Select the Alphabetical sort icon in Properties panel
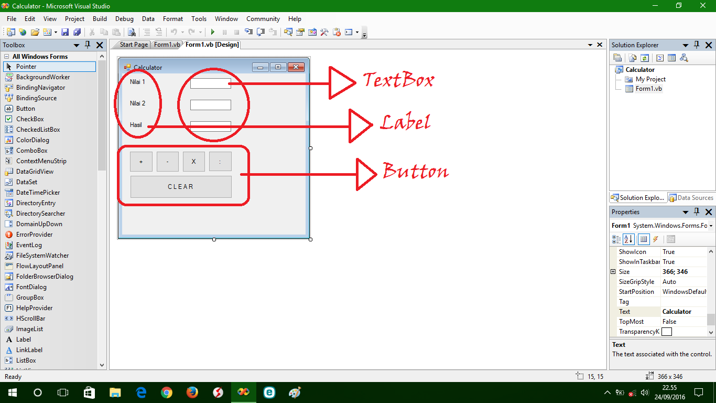716x403 pixels. (628, 239)
